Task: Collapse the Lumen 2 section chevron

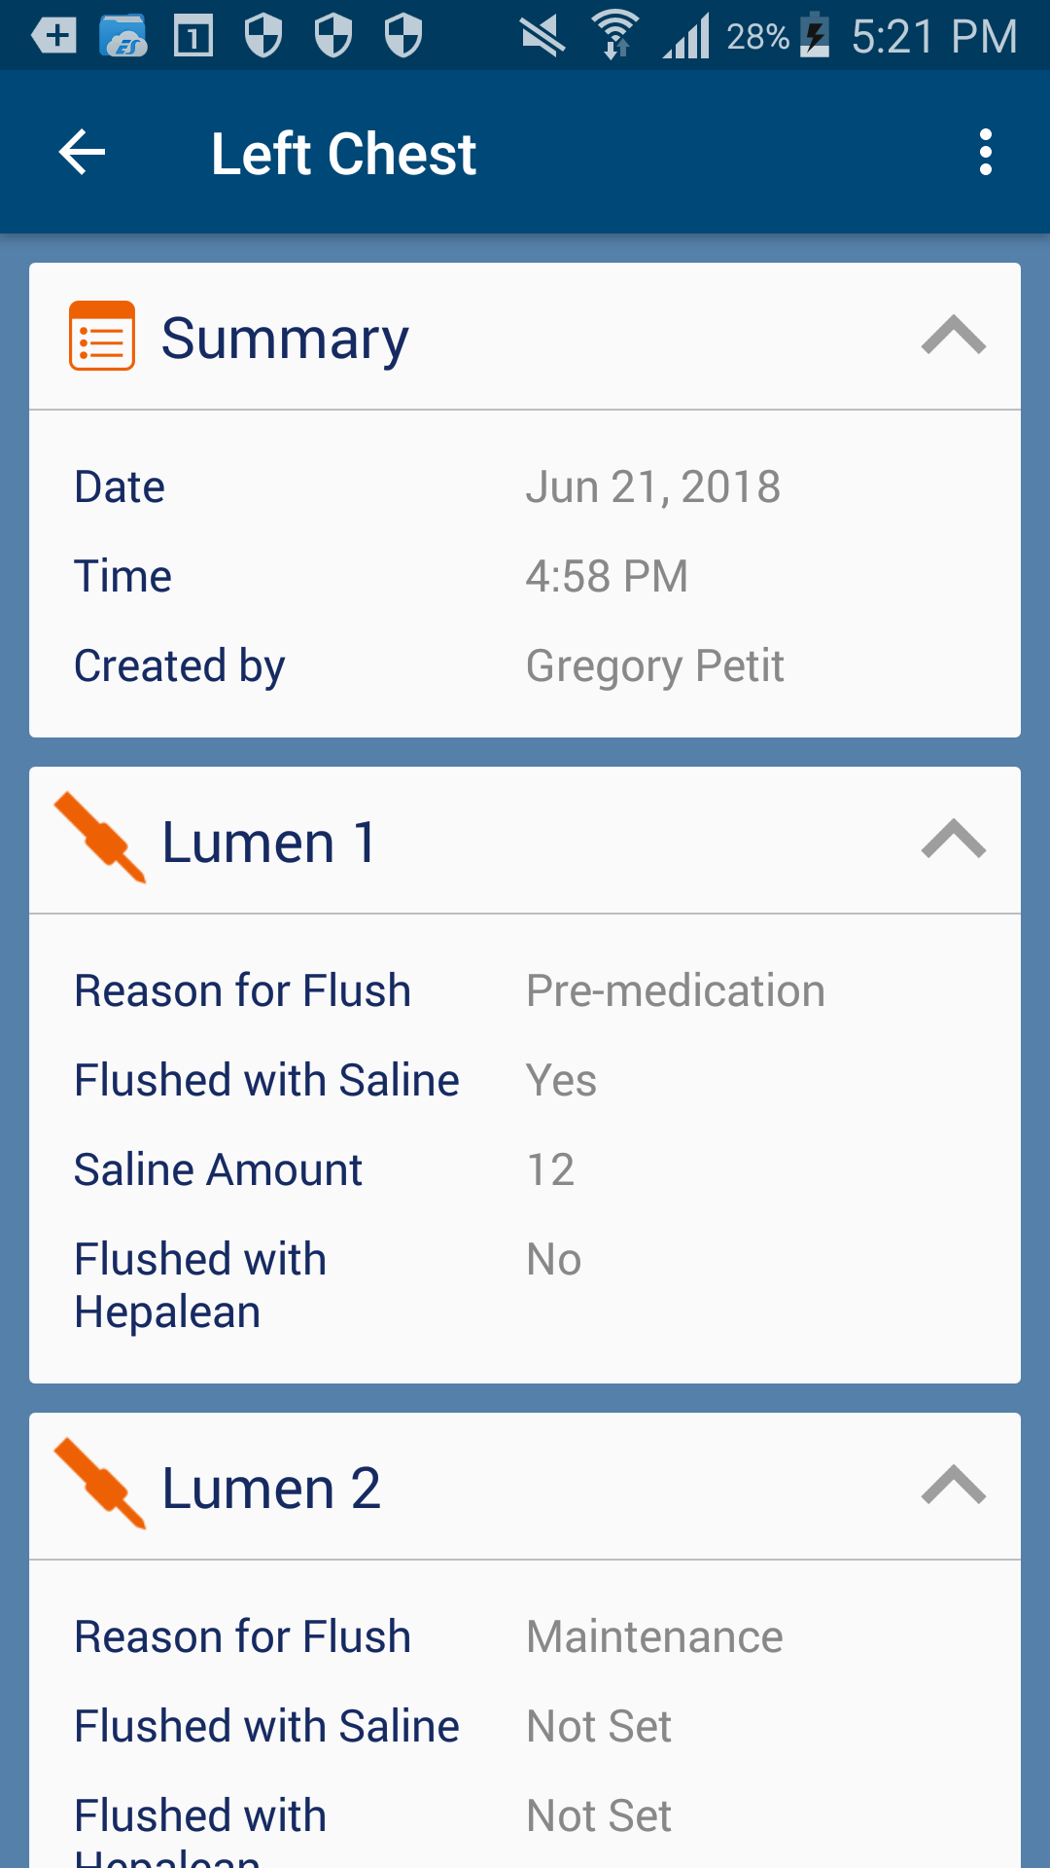Action: click(954, 1486)
